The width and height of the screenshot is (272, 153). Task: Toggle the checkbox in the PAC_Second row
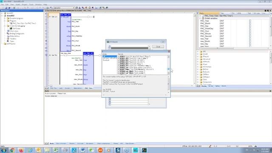[250, 36]
